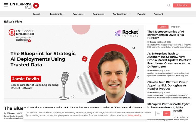Viewport: 196px width, 122px height.
Task: Click the 'Omdia's 2026 market update finds' excerpt
Action: [x=168, y=75]
